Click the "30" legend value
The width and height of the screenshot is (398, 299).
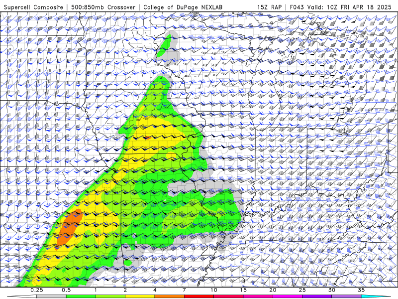pyautogui.click(x=332, y=290)
